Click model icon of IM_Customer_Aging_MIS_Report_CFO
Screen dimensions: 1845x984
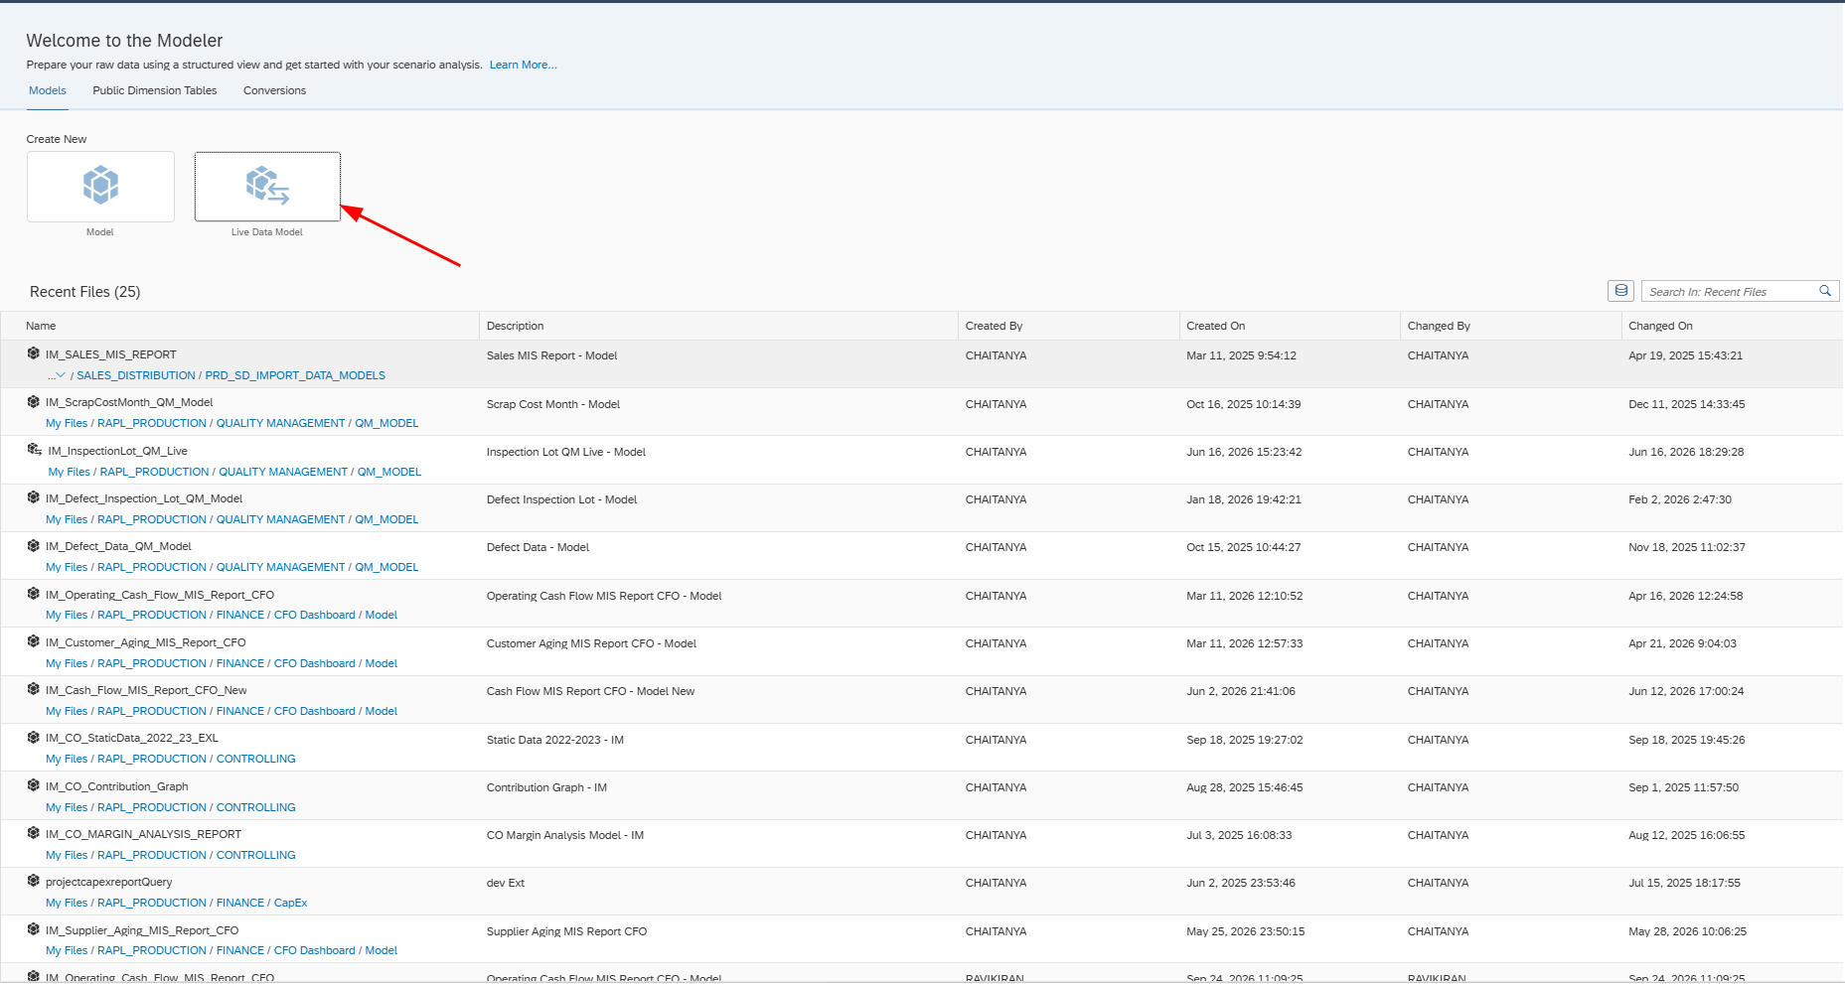(34, 641)
